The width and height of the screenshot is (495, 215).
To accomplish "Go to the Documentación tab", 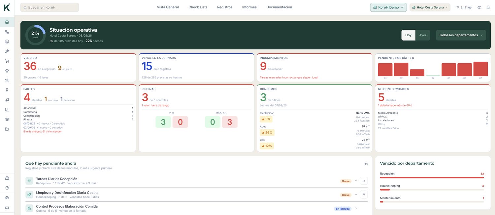I will pos(279,7).
